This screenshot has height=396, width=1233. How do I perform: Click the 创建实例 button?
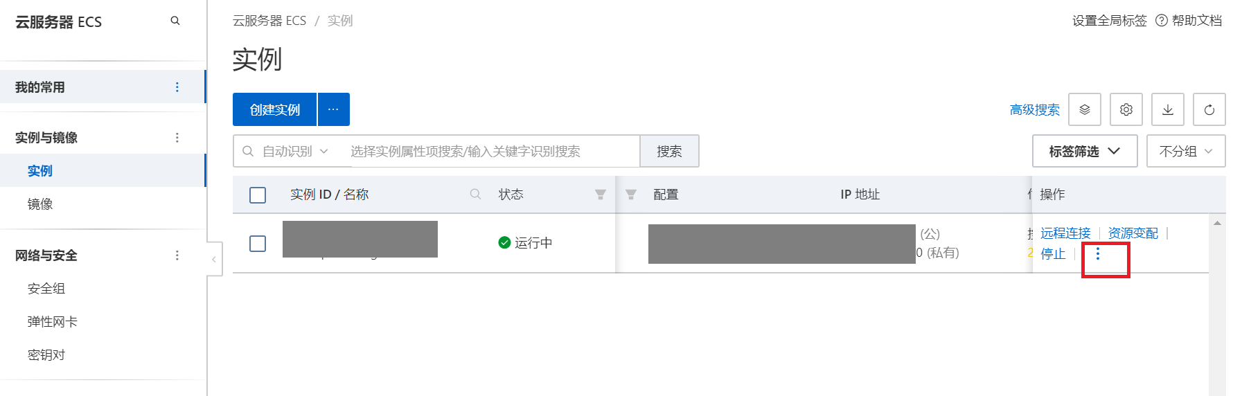point(274,109)
